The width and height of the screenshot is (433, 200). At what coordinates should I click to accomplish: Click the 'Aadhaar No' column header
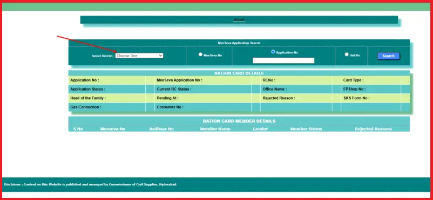click(x=161, y=129)
